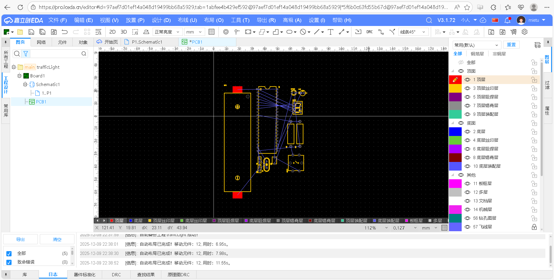Open settings gear icon in toolbar

pyautogui.click(x=525, y=32)
